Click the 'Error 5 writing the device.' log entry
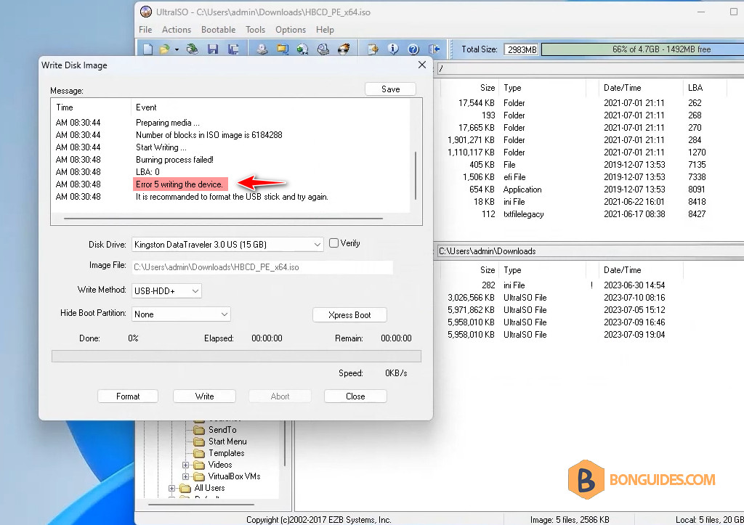The height and width of the screenshot is (525, 744). click(x=179, y=184)
